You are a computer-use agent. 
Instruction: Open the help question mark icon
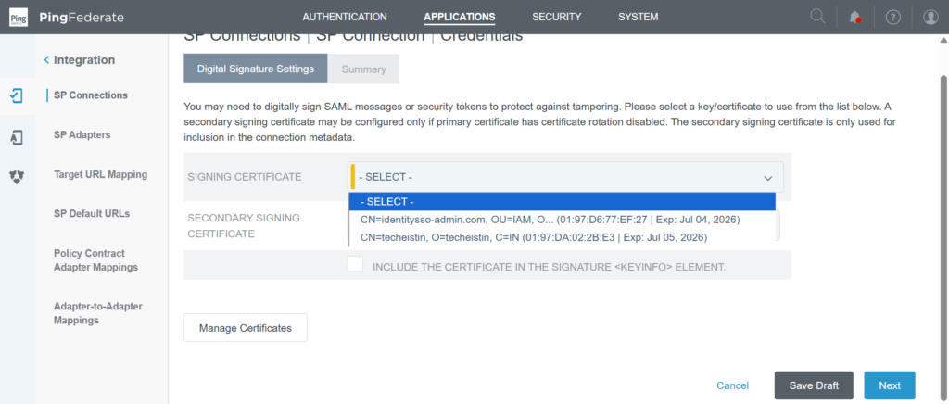coord(892,17)
